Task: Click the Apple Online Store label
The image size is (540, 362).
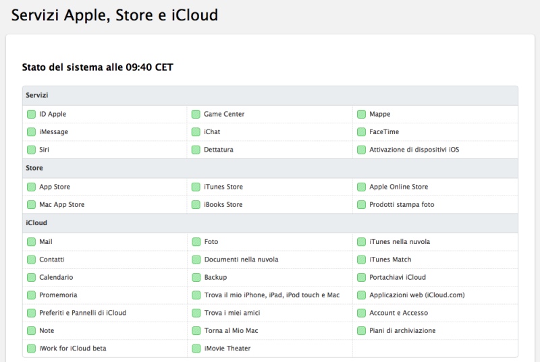Action: tap(399, 187)
